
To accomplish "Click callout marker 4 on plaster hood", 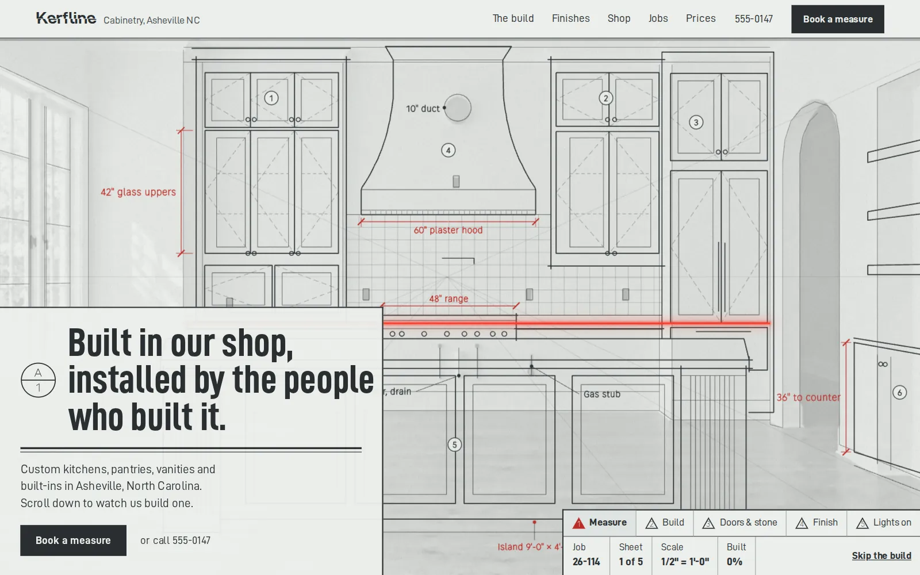I will pyautogui.click(x=448, y=151).
